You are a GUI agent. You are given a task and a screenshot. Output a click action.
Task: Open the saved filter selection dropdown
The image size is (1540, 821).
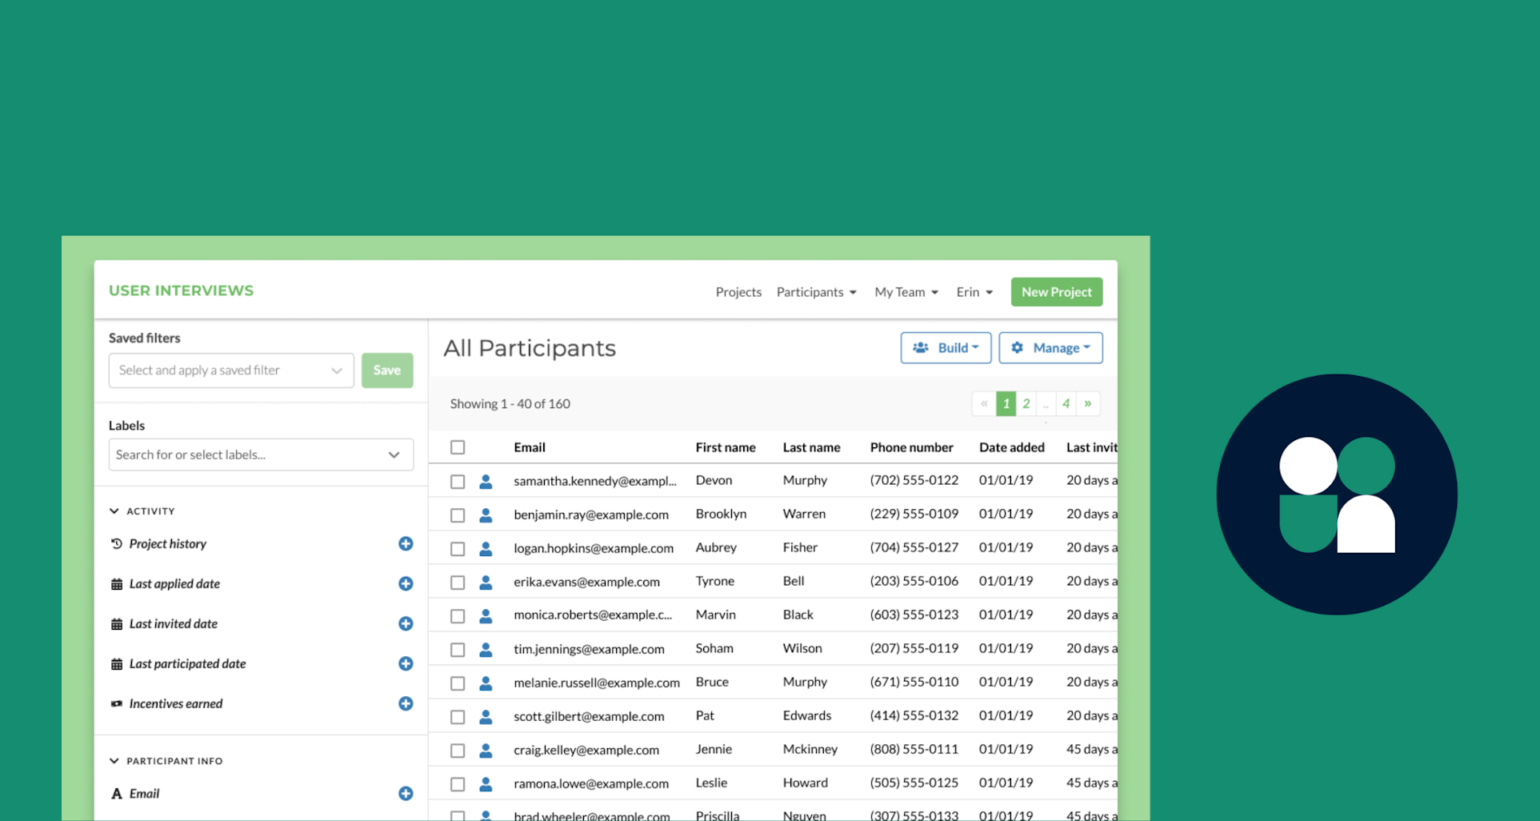tap(230, 370)
